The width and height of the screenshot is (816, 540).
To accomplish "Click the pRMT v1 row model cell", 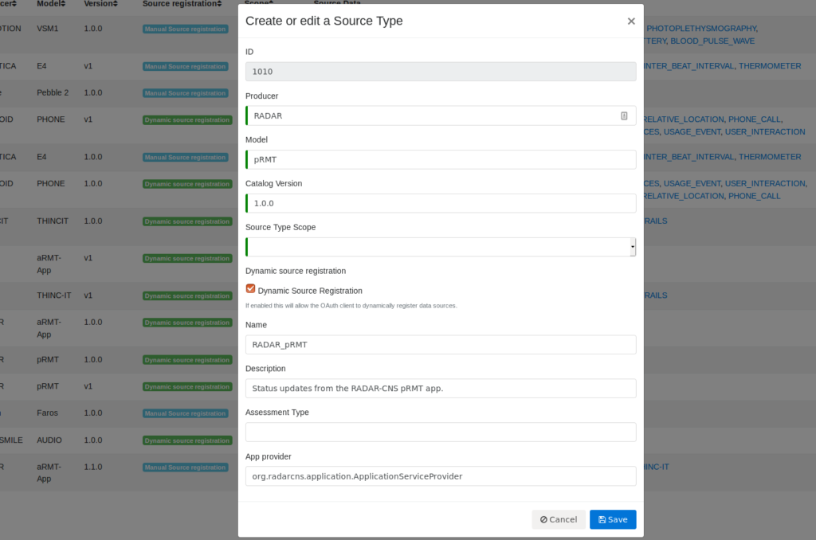I will click(47, 386).
